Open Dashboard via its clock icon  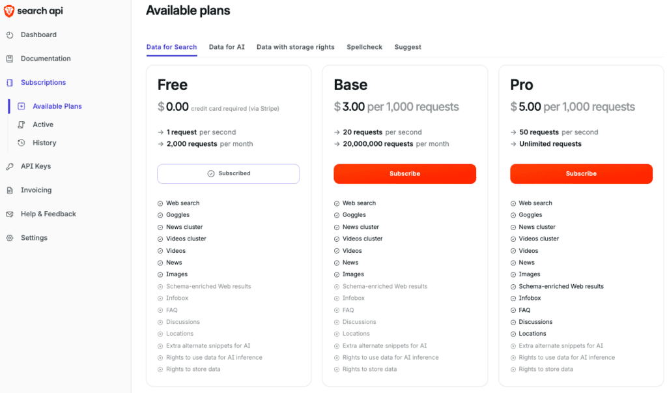[10, 35]
